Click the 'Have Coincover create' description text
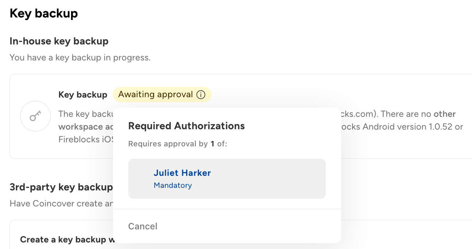Screen dimensions: 472x249 [x=61, y=203]
